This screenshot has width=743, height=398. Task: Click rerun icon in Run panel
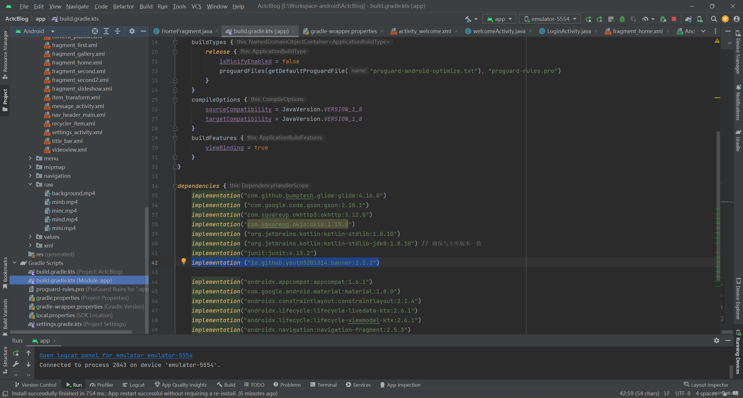(16, 353)
